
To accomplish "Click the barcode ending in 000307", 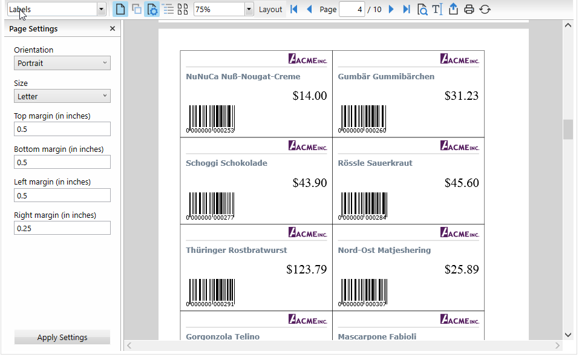I will [x=362, y=293].
